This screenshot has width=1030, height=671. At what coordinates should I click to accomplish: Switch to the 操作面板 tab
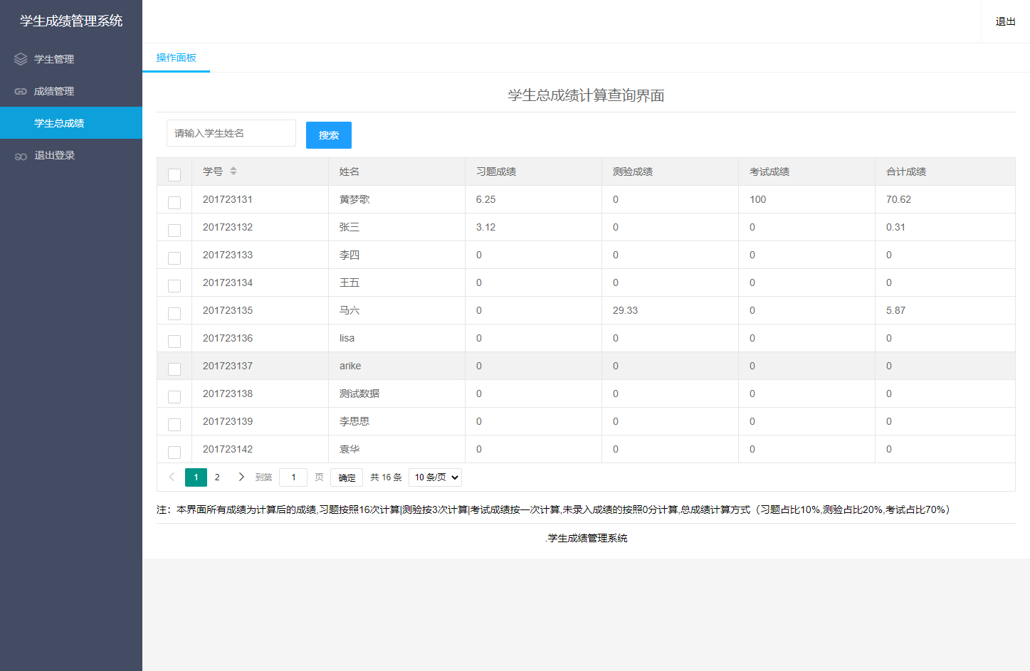176,58
